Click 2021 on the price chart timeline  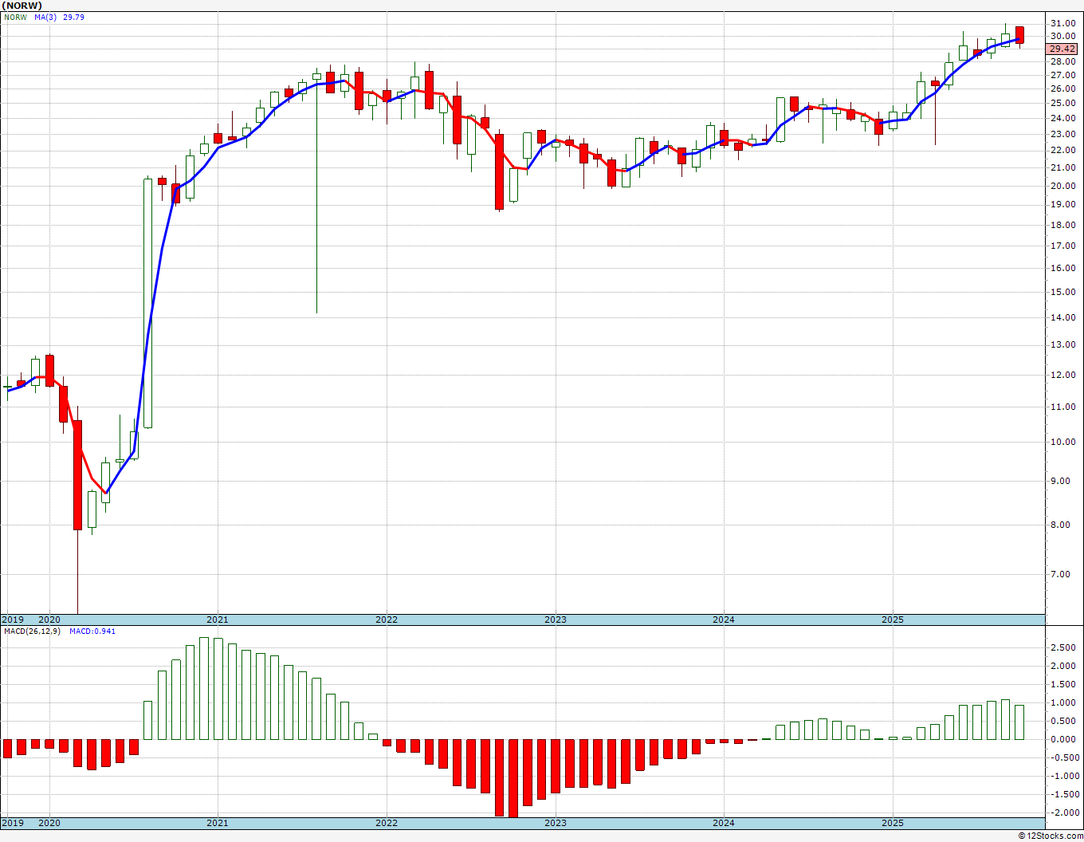point(218,620)
